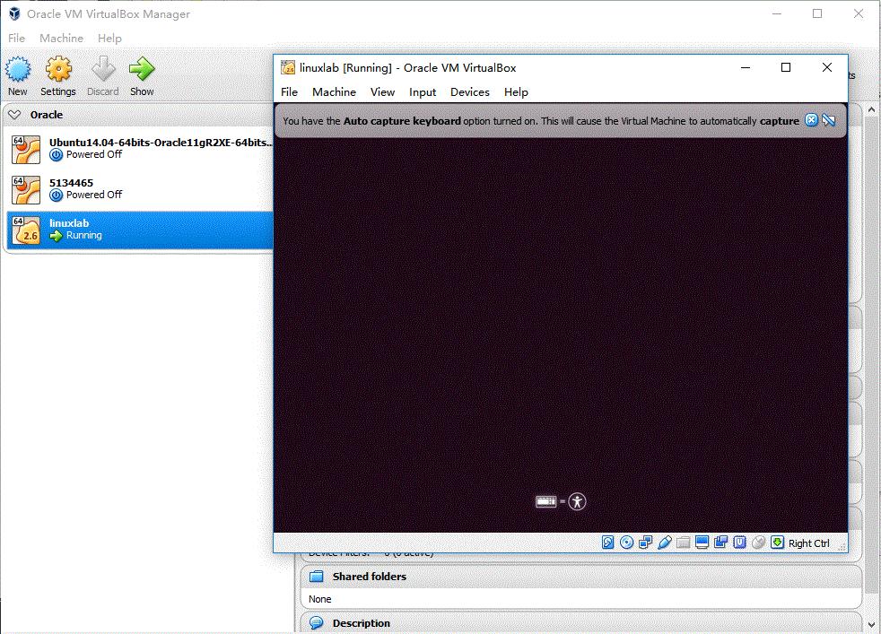
Task: Click the Shared folders section icon
Action: click(317, 576)
